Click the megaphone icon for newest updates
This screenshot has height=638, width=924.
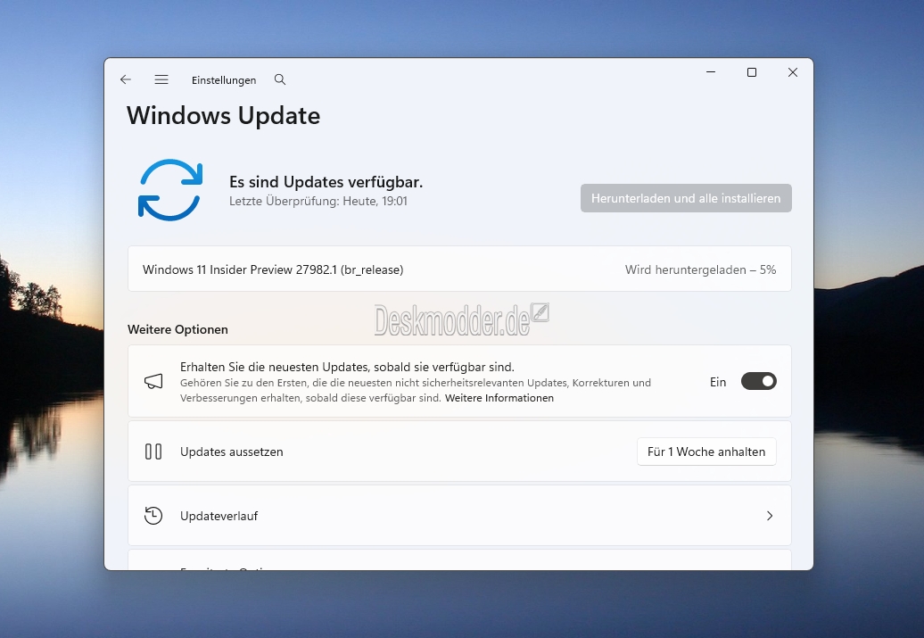153,382
